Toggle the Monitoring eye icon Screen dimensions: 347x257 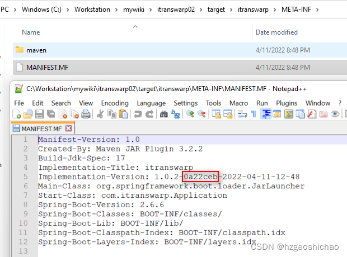(x=335, y=114)
